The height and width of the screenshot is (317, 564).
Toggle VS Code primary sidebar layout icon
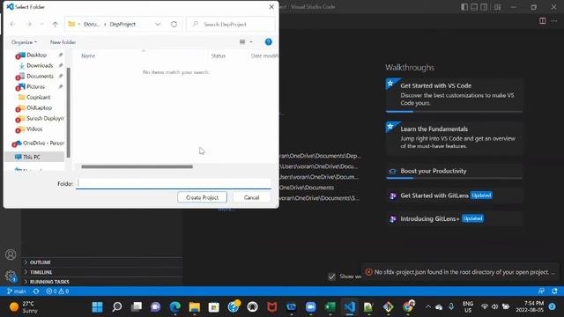tap(464, 7)
